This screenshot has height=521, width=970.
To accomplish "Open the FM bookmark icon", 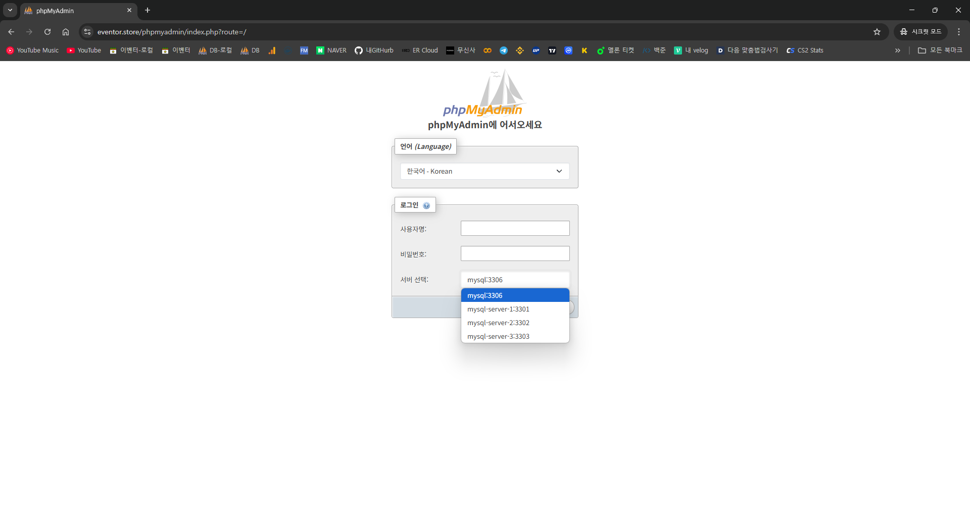I will click(304, 50).
